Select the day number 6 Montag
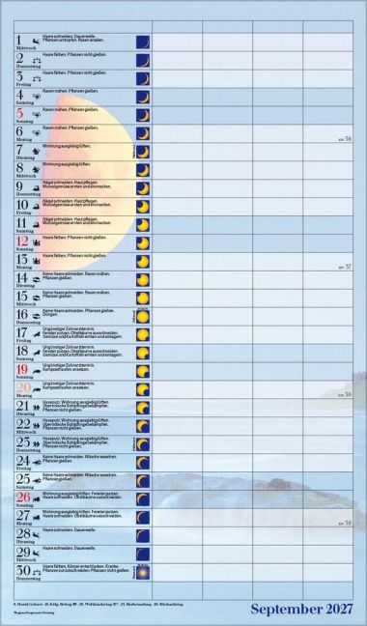 (x=20, y=131)
